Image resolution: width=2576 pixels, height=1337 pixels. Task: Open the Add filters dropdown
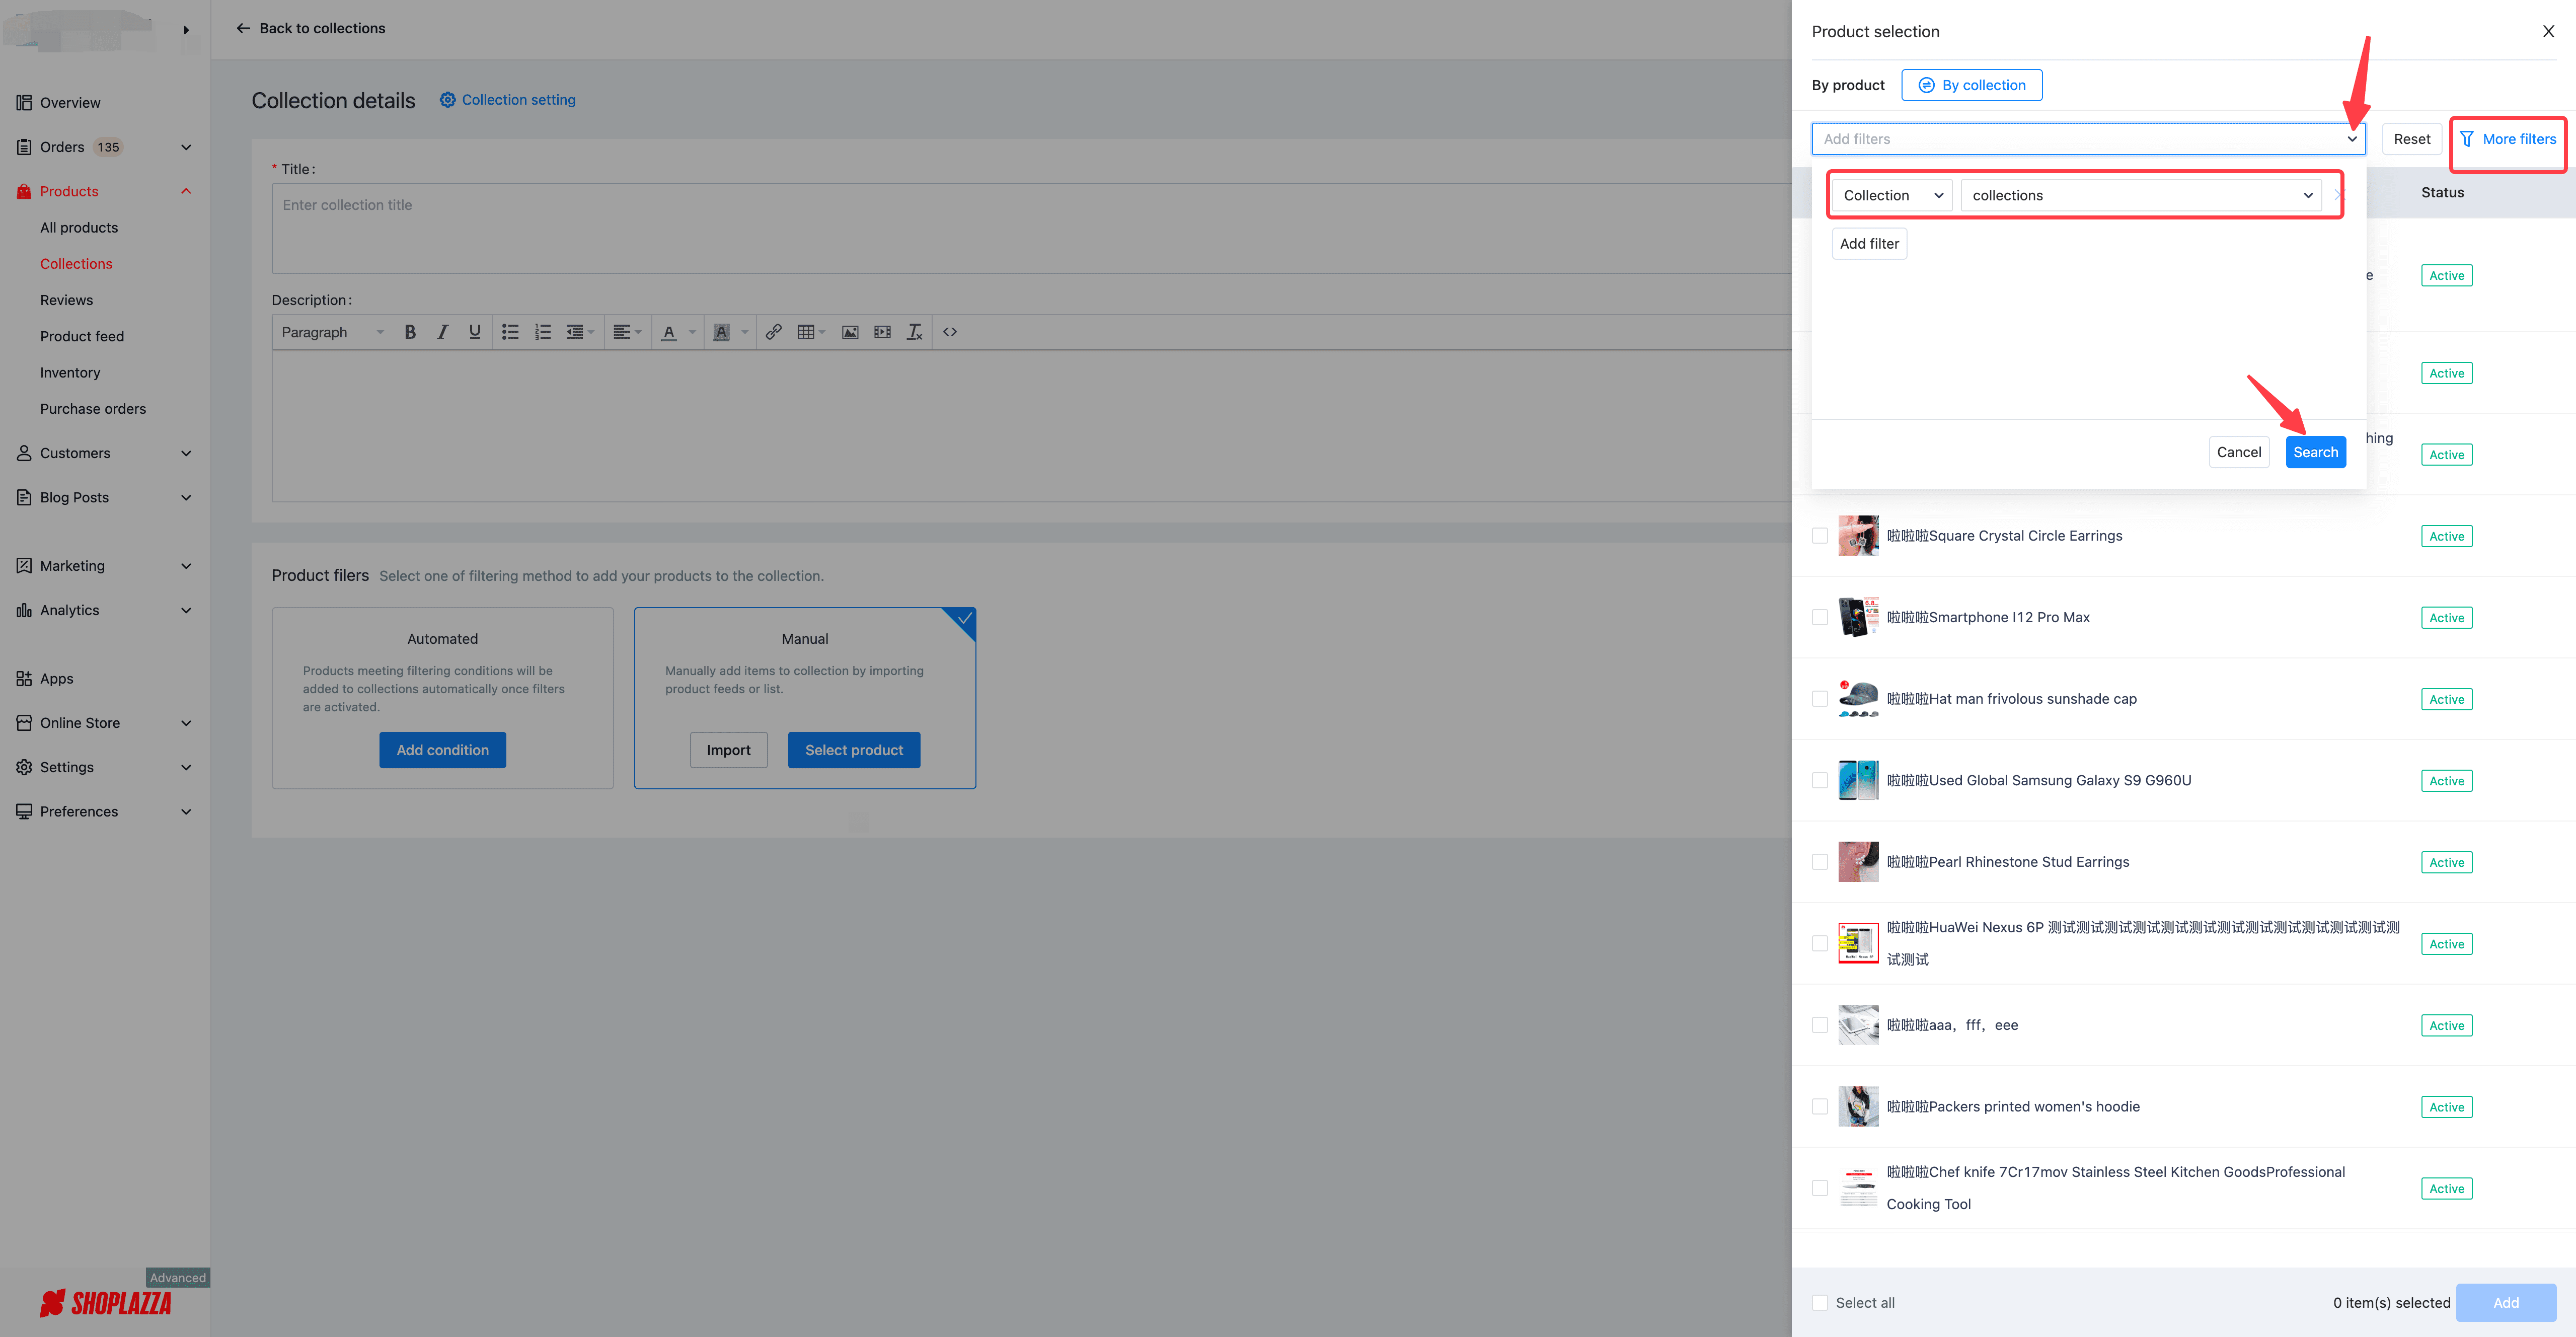point(2088,139)
